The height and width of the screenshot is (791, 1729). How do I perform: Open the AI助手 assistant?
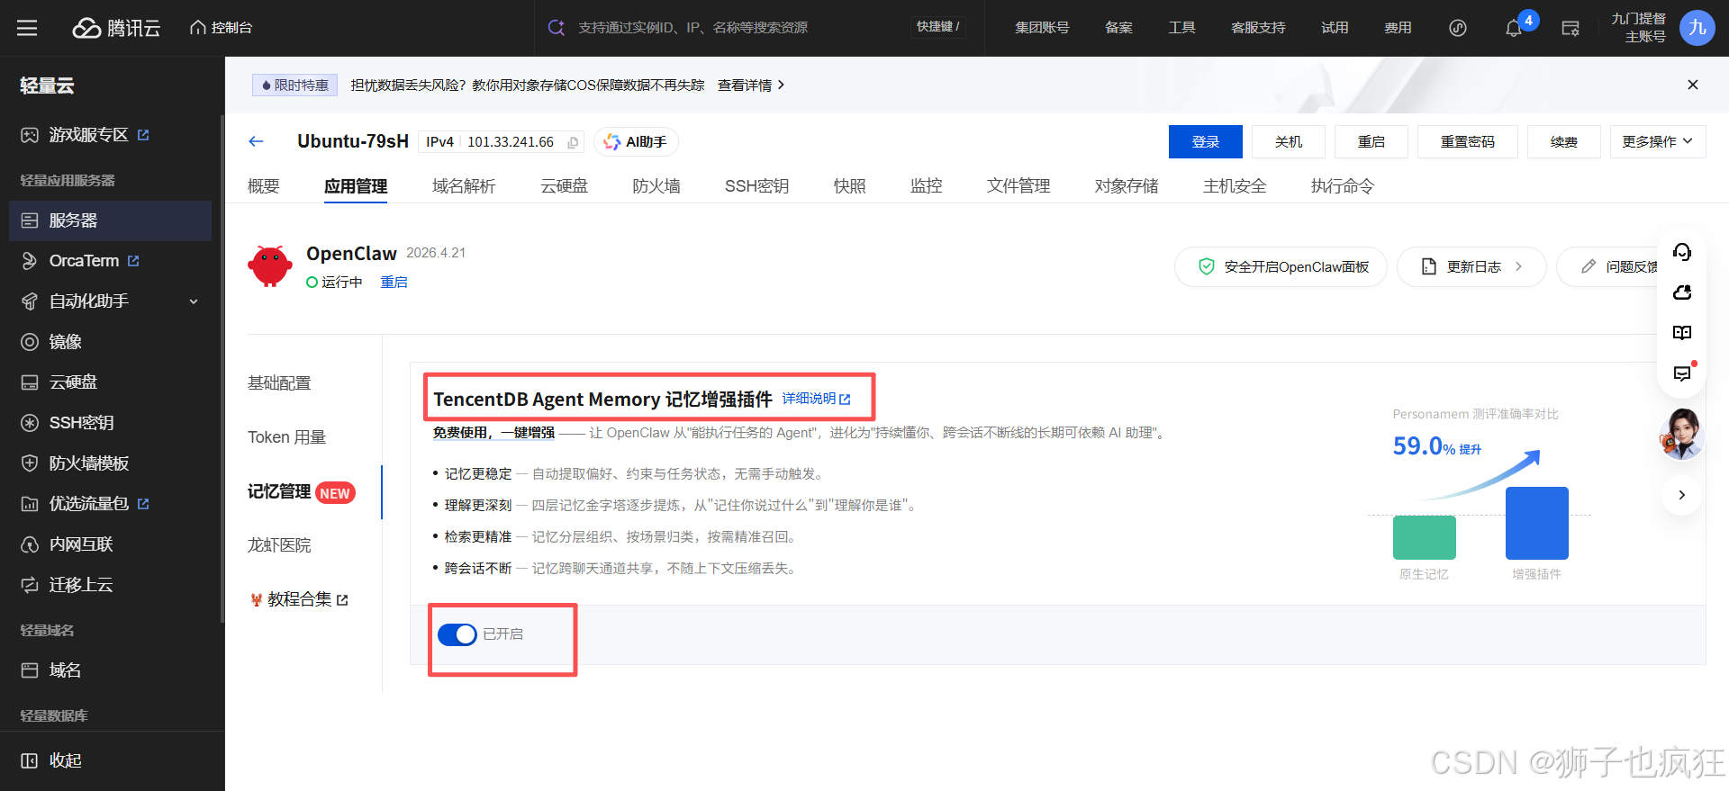(636, 142)
